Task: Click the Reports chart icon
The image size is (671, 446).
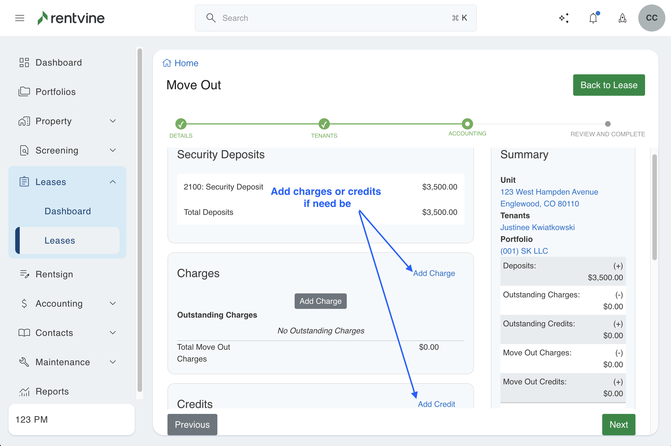Action: pyautogui.click(x=24, y=391)
